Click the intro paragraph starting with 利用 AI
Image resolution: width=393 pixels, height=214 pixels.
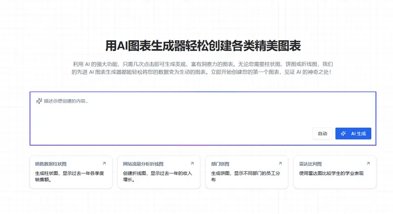point(203,68)
